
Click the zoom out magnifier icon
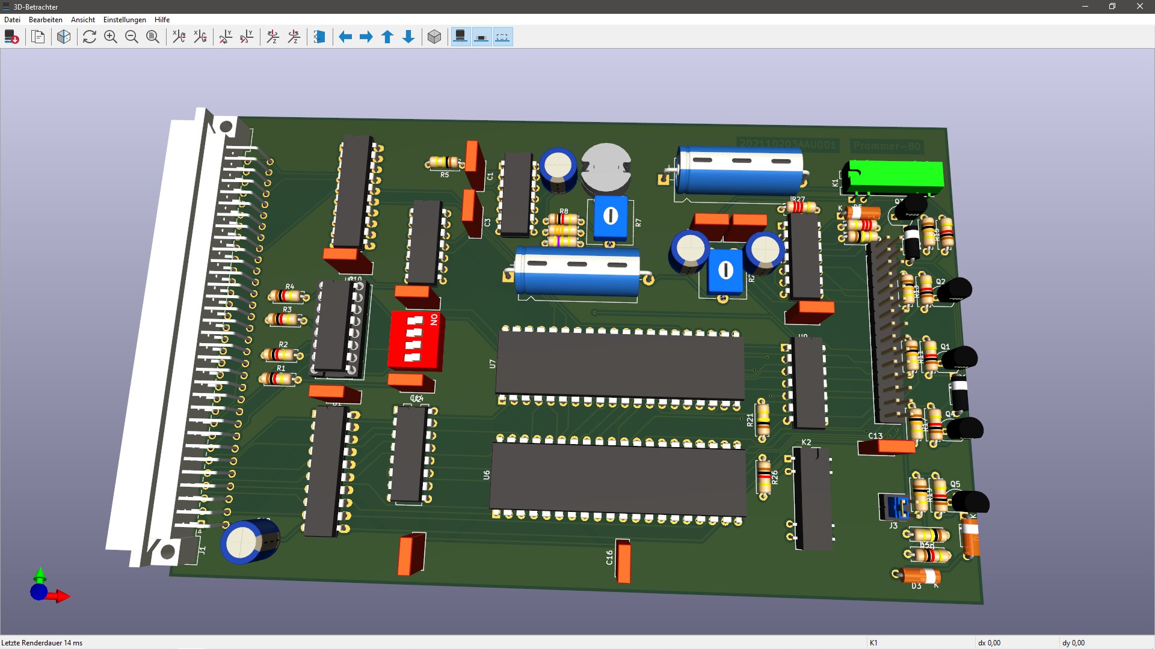coord(132,37)
